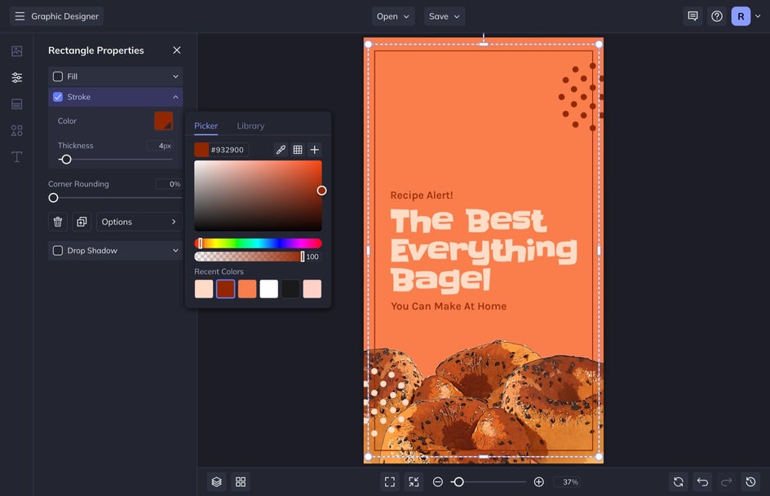Select the pale pink recent color swatch
This screenshot has height=496, width=770.
click(x=312, y=288)
